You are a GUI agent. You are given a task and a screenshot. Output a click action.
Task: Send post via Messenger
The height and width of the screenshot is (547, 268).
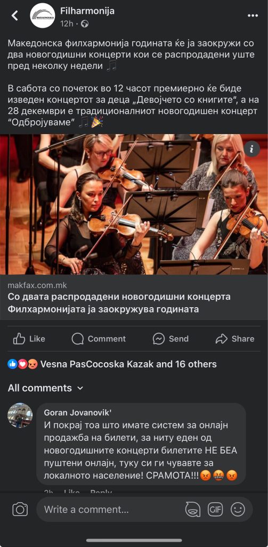pyautogui.click(x=170, y=339)
